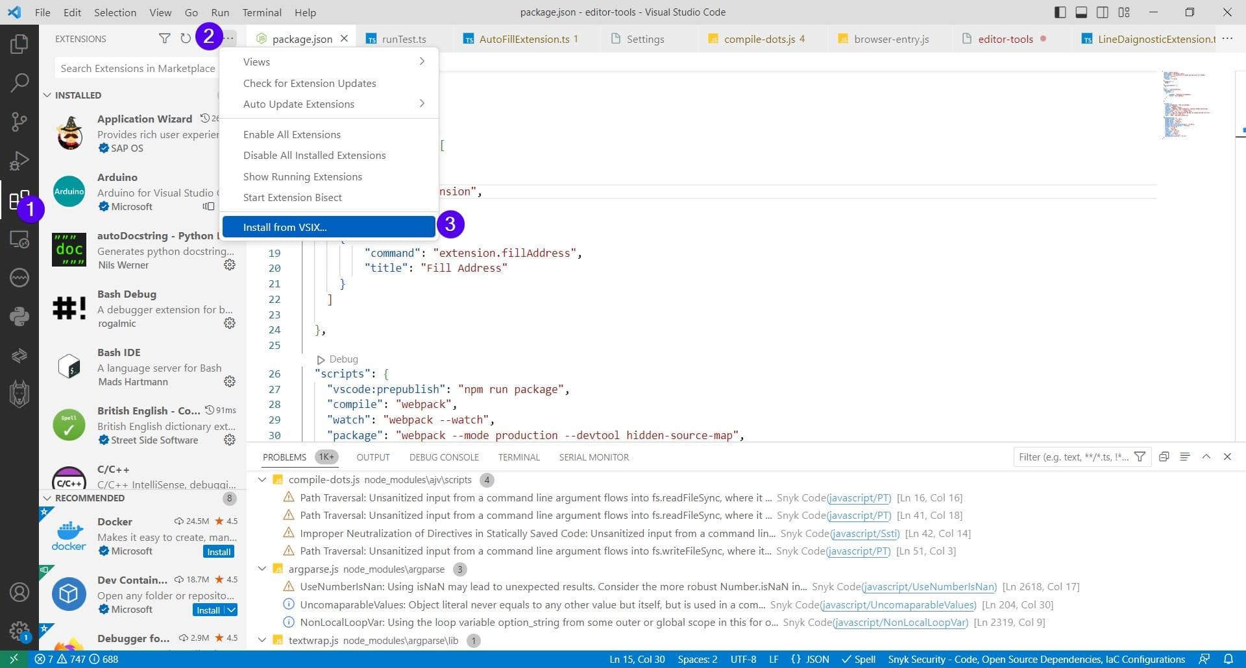Open the javascript/Ssti rule link
Image resolution: width=1246 pixels, height=668 pixels.
pyautogui.click(x=865, y=533)
